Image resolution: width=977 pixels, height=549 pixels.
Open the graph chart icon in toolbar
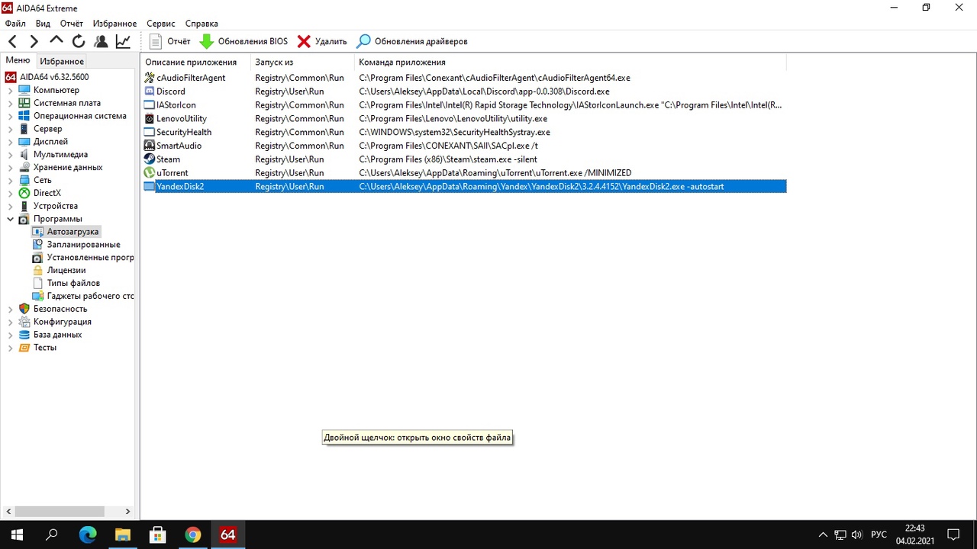123,41
